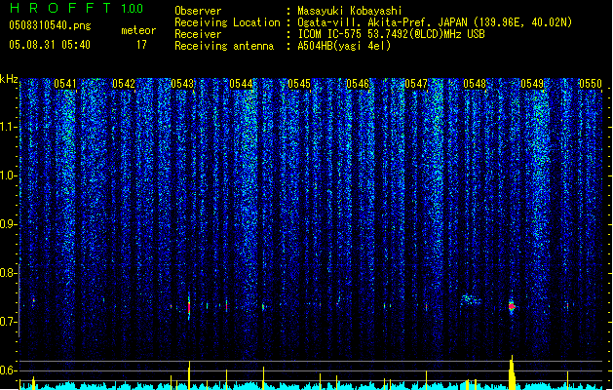Click the kHz axis unit label
613x390 pixels.
pos(9,79)
